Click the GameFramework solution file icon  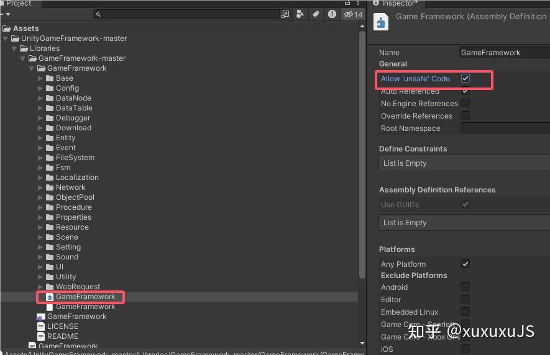pos(40,317)
